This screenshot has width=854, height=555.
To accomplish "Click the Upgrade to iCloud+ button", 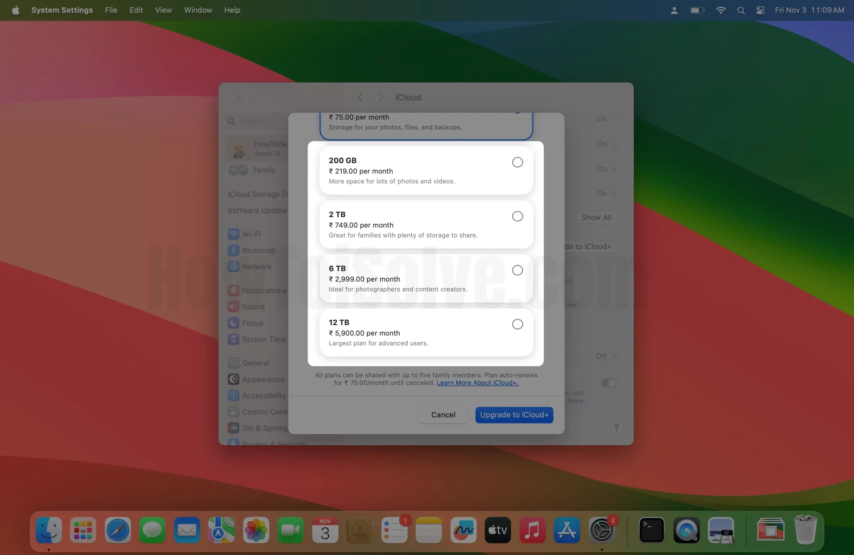I will tap(514, 415).
